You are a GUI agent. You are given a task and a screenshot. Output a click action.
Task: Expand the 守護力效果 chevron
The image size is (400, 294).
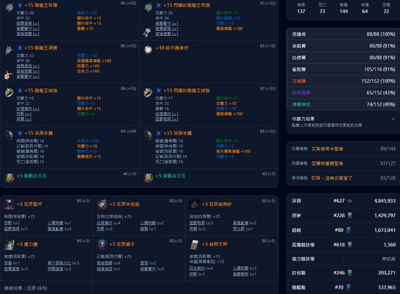tap(393, 119)
